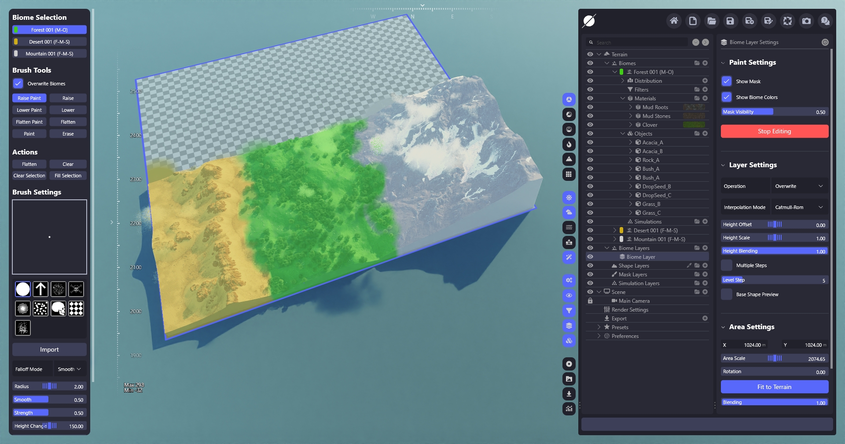The height and width of the screenshot is (444, 845).
Task: Select Render Settings in the tree
Action: coord(630,310)
